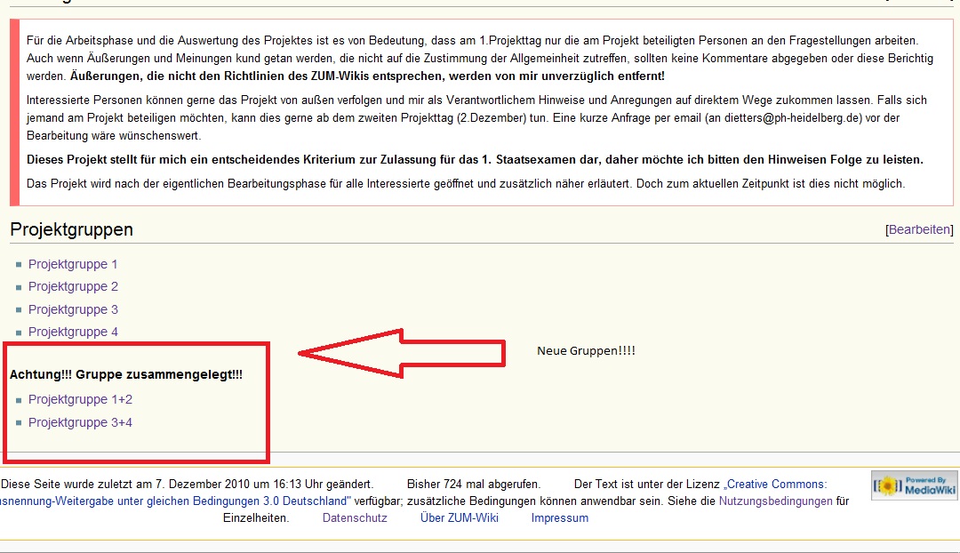
Task: Click the bold Staatsexamen sentence in notice box
Action: 475,160
